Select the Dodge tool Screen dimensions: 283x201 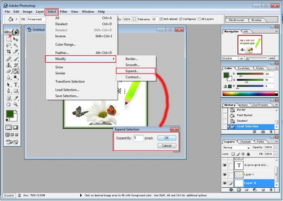click(16, 77)
